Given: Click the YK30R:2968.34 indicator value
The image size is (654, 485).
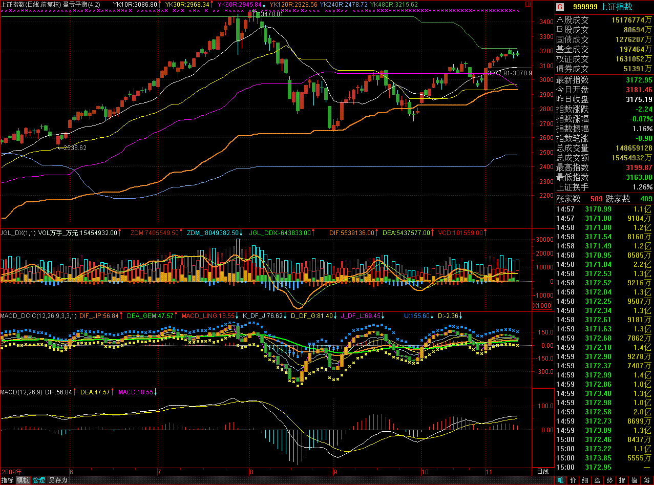Looking at the screenshot, I should [x=187, y=4].
